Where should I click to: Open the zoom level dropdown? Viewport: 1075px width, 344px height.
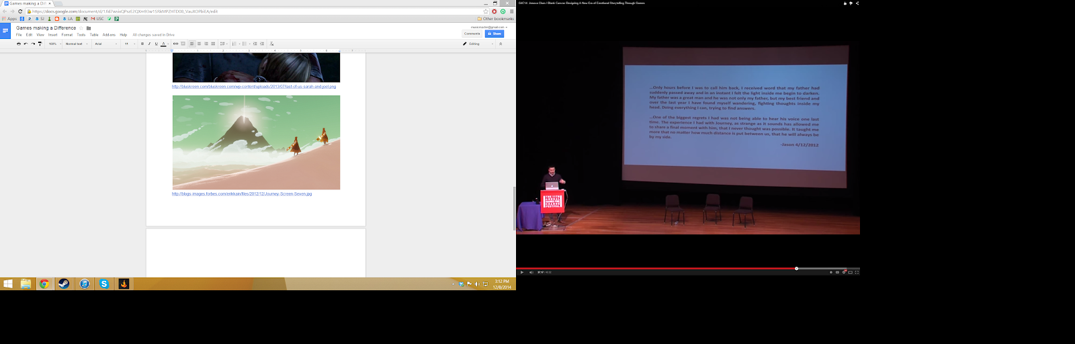pos(54,44)
